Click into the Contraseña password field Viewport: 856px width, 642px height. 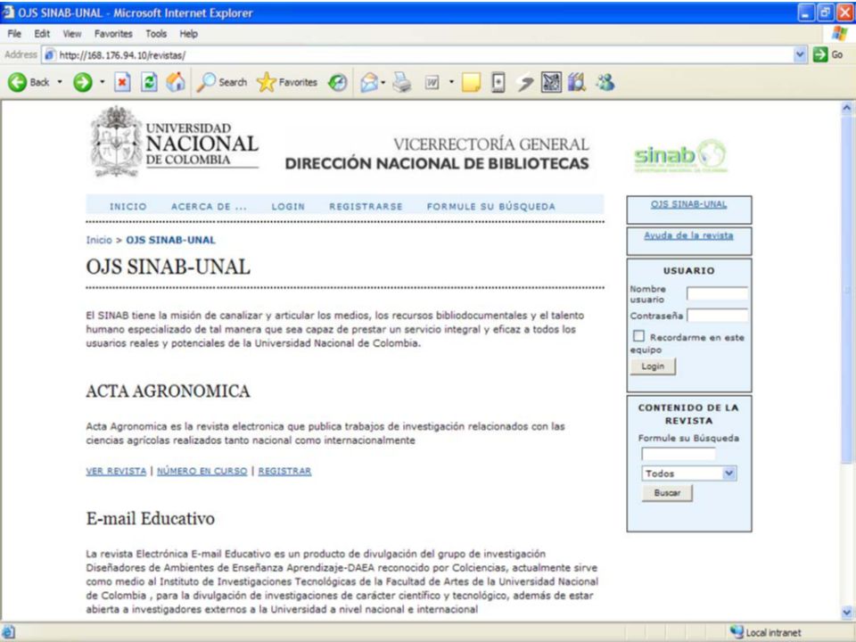click(x=717, y=315)
